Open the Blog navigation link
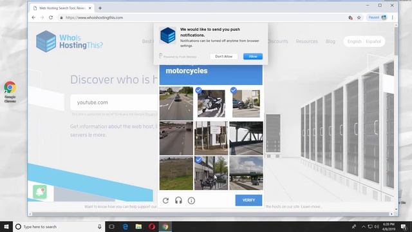The width and height of the screenshot is (412, 232). pyautogui.click(x=330, y=41)
